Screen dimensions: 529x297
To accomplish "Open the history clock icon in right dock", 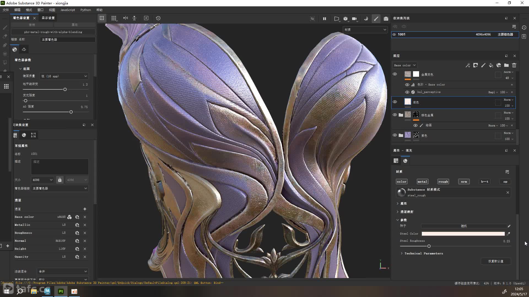I will point(524,28).
